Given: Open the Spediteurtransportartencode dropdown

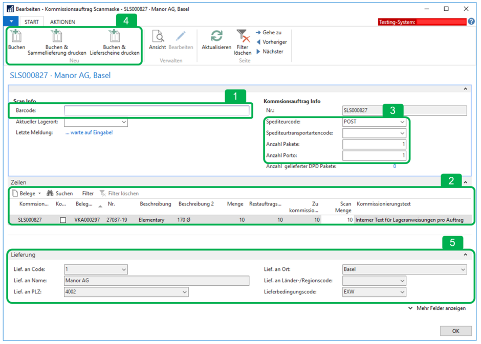Looking at the screenshot, I should (402, 133).
